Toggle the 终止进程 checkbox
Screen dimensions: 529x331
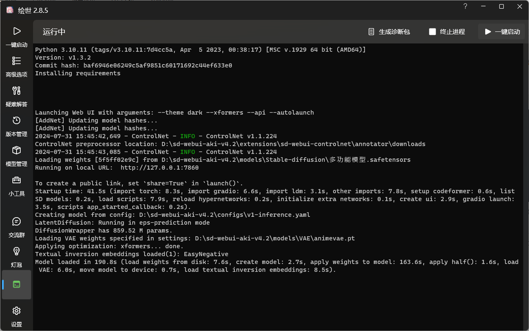[432, 32]
